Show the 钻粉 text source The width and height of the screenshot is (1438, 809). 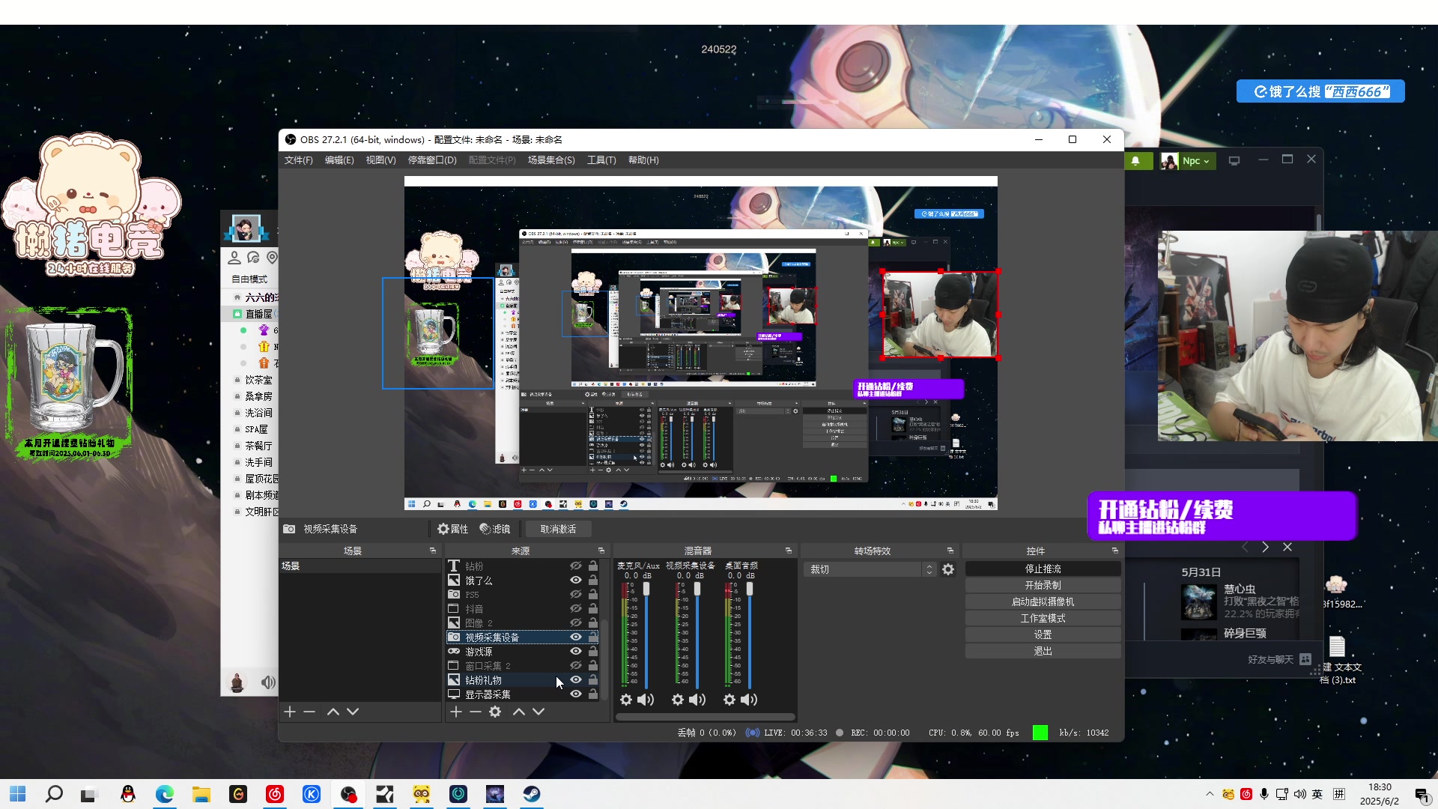coord(576,566)
